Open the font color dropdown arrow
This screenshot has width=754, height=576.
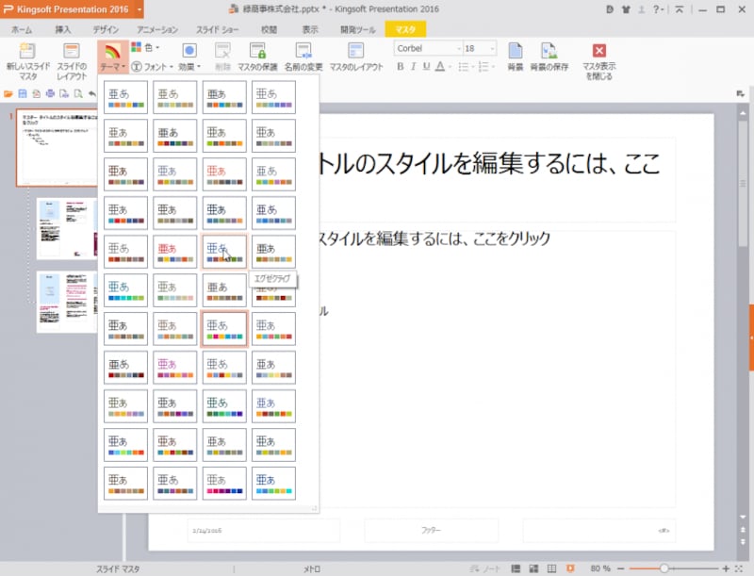pos(449,67)
